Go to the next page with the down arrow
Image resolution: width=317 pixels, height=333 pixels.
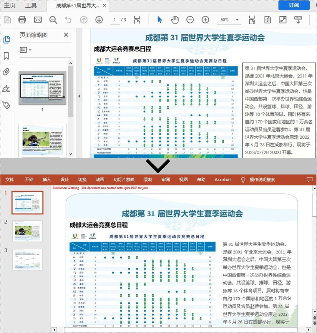tap(99, 20)
